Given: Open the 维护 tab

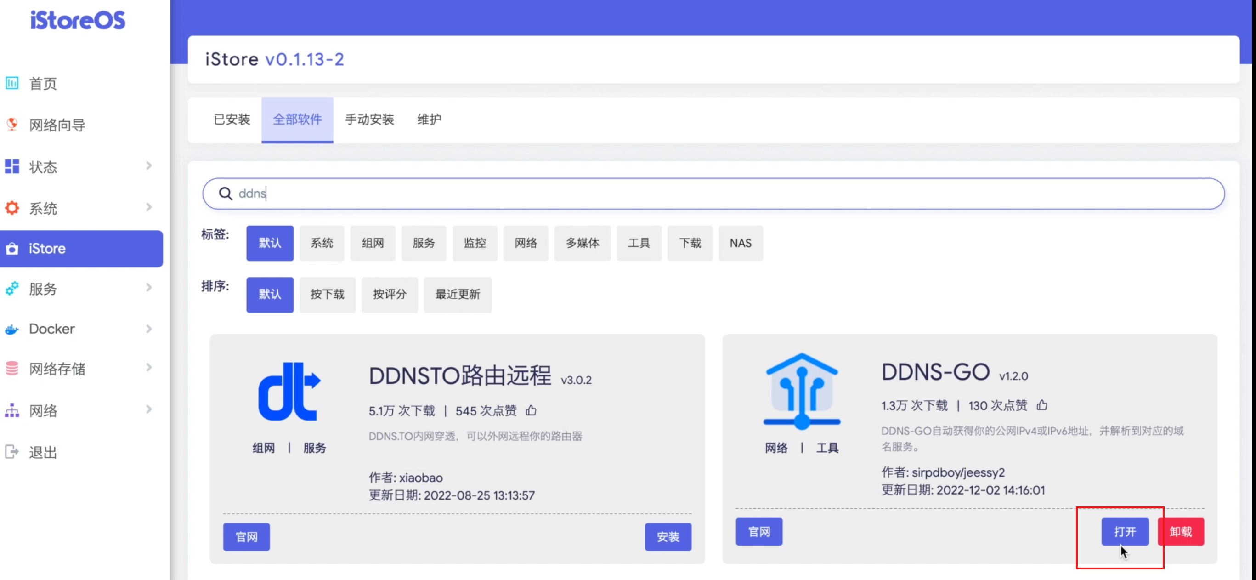Looking at the screenshot, I should [428, 120].
